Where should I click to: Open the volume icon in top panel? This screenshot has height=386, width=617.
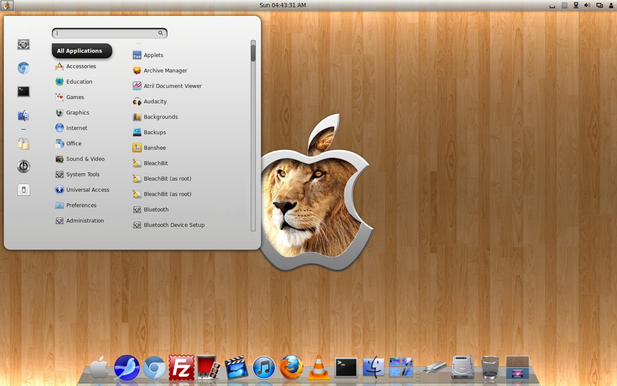(x=587, y=5)
